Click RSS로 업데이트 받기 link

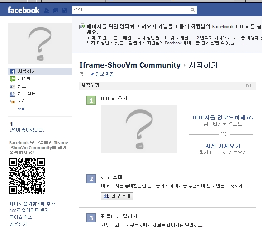click(29, 210)
